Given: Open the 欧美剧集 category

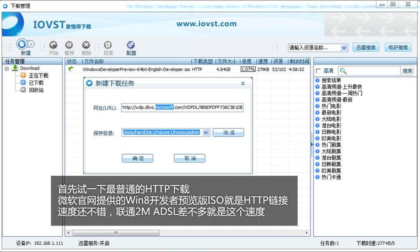Looking at the screenshot, I should (331, 170).
